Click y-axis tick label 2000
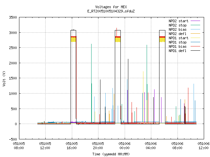 (13, 63)
